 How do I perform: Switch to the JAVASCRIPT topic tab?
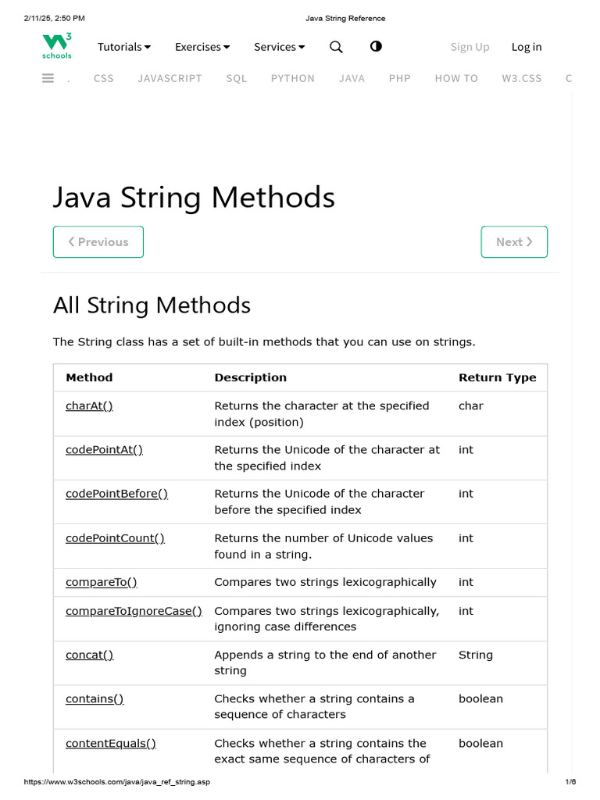tap(170, 78)
